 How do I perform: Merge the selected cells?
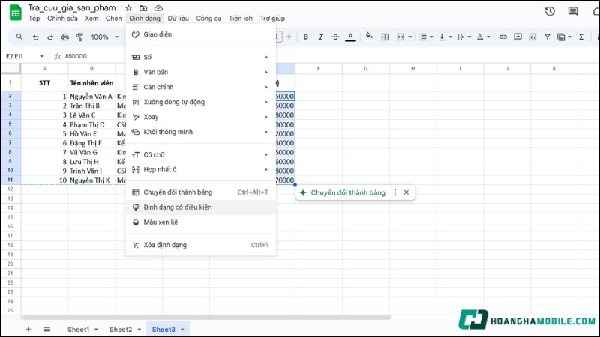click(x=400, y=37)
